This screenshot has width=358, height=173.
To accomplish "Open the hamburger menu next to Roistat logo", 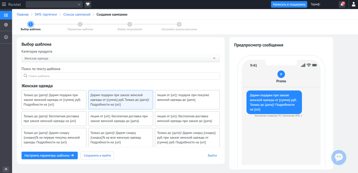I will click(4, 4).
